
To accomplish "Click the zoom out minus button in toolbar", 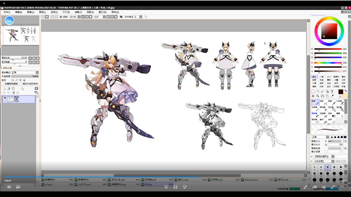I will pyautogui.click(x=83, y=17).
